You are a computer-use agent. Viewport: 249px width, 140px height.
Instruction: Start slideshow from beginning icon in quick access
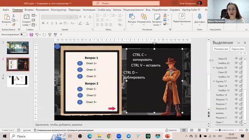point(50,35)
